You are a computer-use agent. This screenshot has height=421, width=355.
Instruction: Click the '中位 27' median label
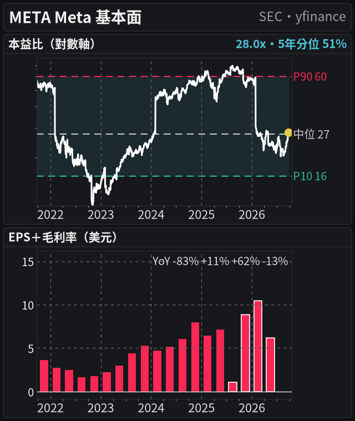pyautogui.click(x=311, y=134)
